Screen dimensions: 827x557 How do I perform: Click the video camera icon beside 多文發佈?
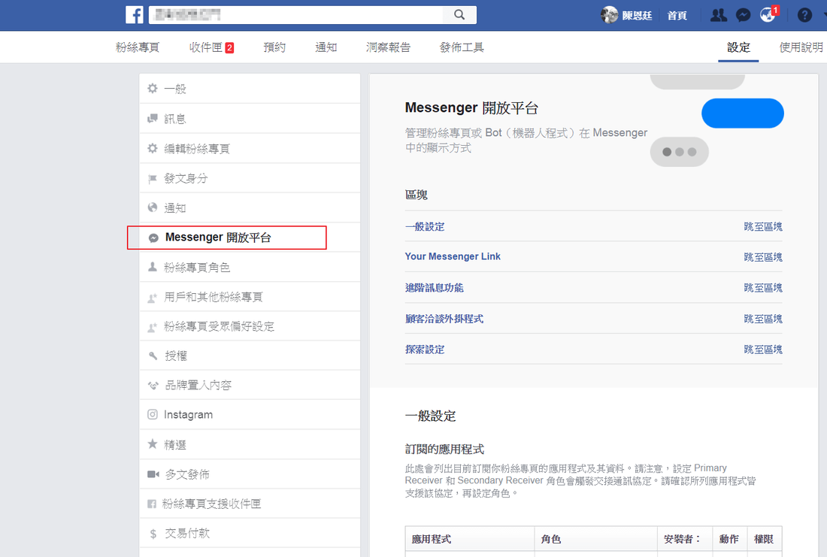(x=153, y=474)
